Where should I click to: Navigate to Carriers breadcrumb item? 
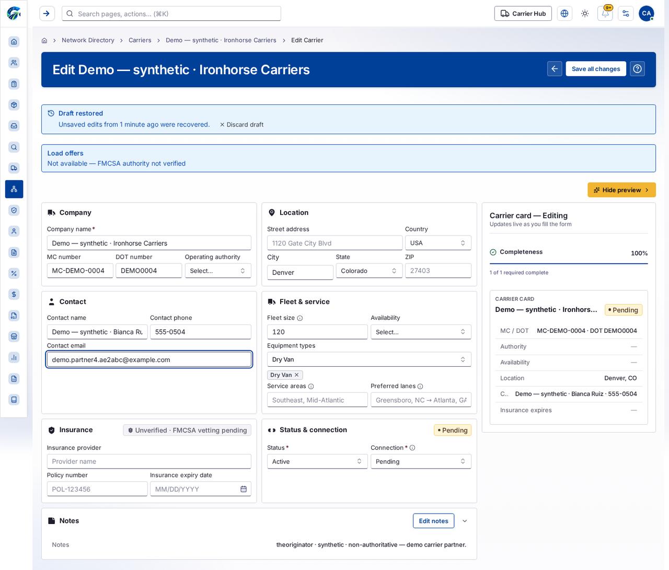tap(140, 40)
